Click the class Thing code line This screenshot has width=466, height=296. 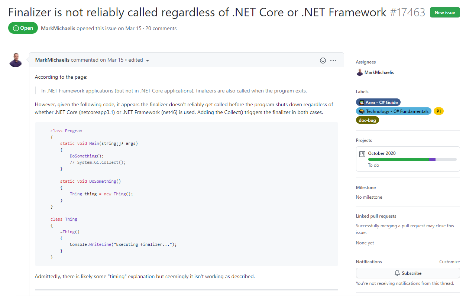click(64, 219)
